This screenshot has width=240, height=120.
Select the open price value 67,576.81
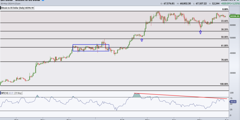tap(169, 3)
